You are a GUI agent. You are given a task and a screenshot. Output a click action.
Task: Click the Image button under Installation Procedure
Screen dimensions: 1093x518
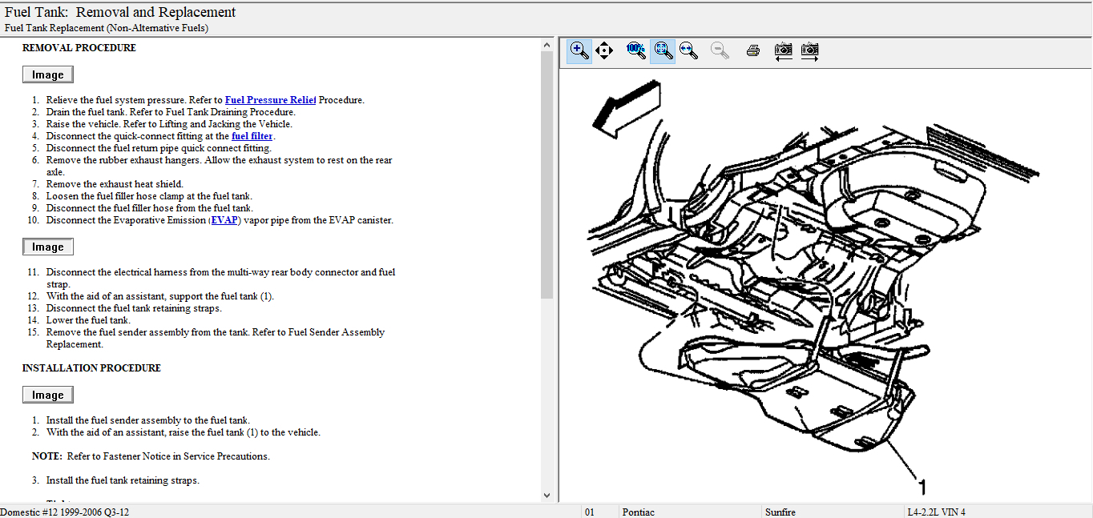48,395
